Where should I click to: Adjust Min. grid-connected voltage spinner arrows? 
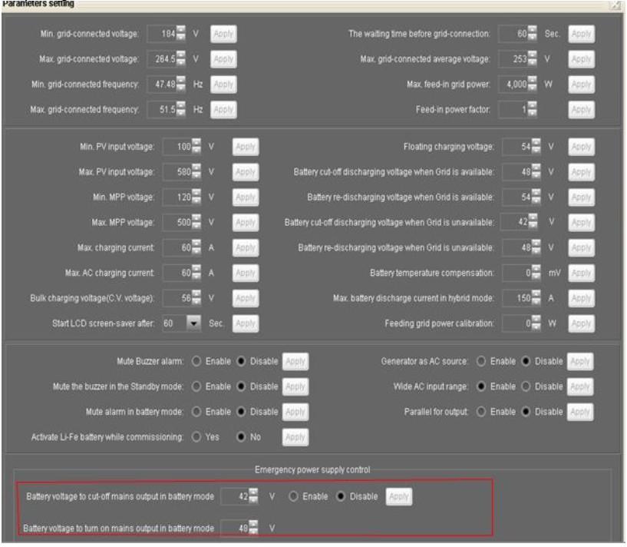181,34
